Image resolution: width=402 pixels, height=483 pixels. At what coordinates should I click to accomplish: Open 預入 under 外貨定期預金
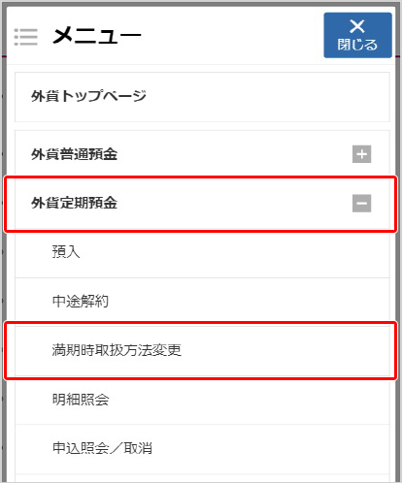pos(66,252)
